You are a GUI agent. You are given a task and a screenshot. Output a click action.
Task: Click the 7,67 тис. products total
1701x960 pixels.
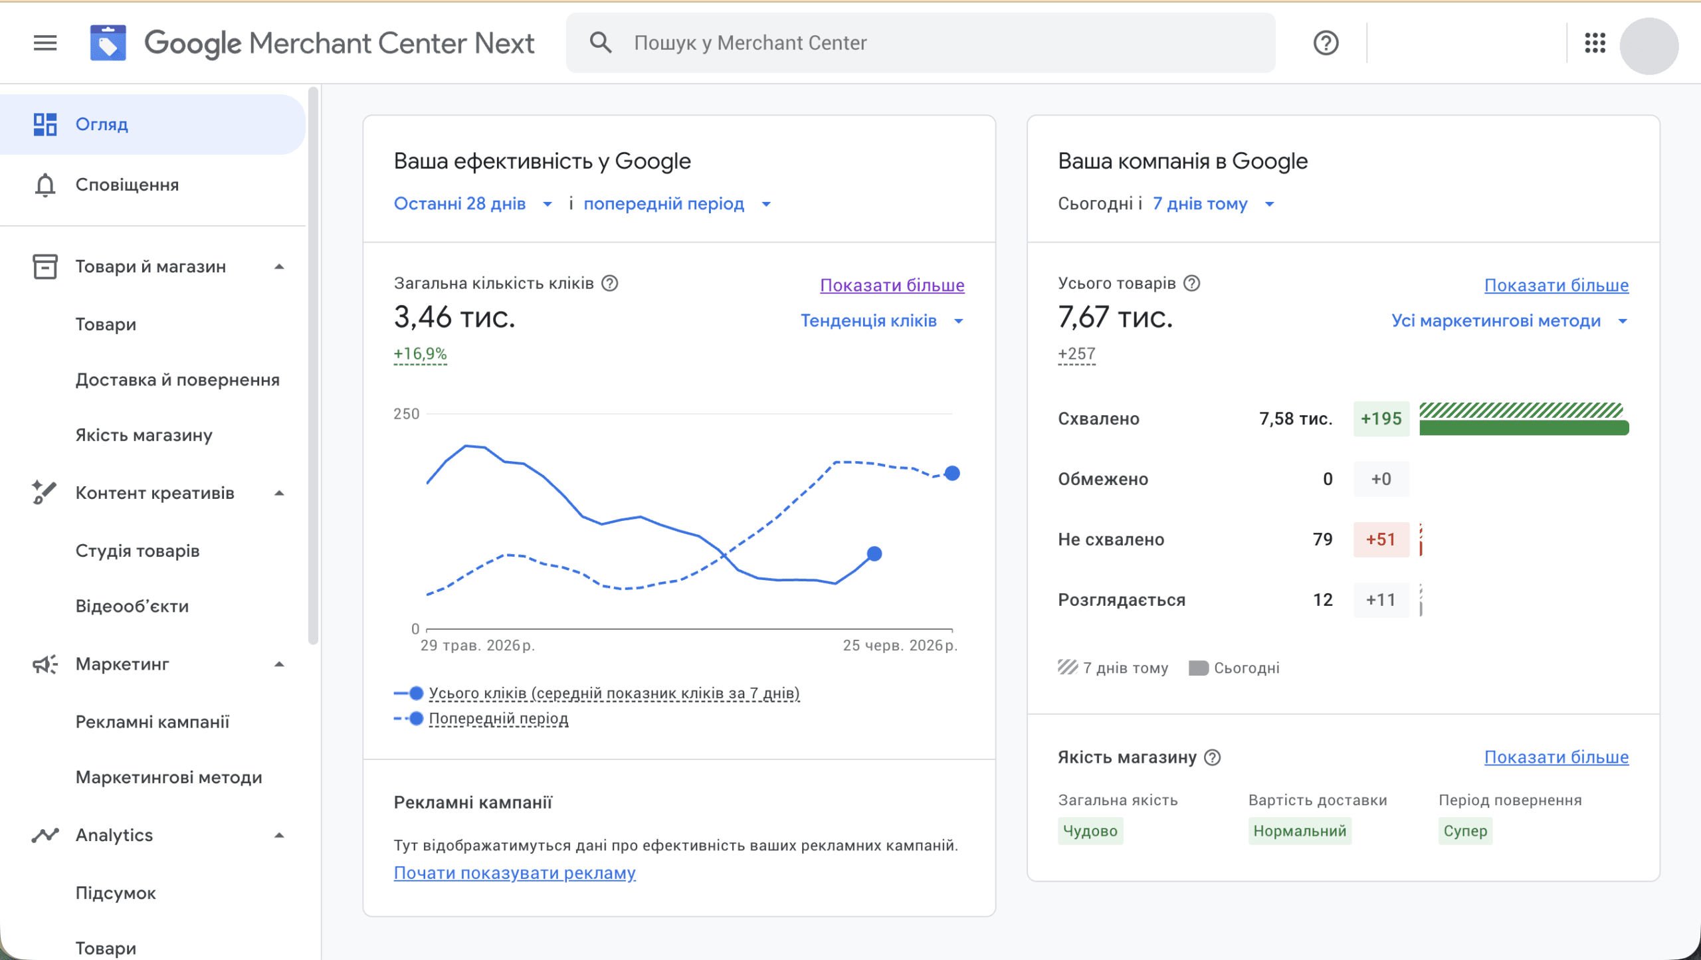(1116, 317)
